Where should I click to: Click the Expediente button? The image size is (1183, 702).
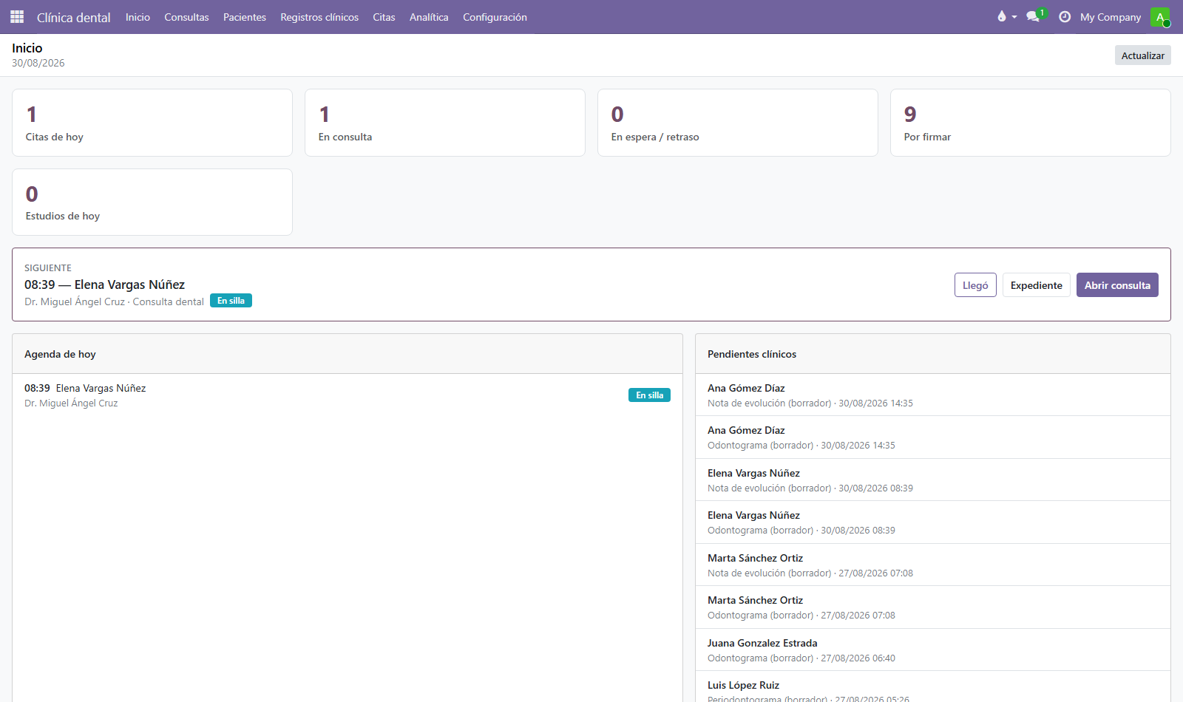pos(1036,285)
